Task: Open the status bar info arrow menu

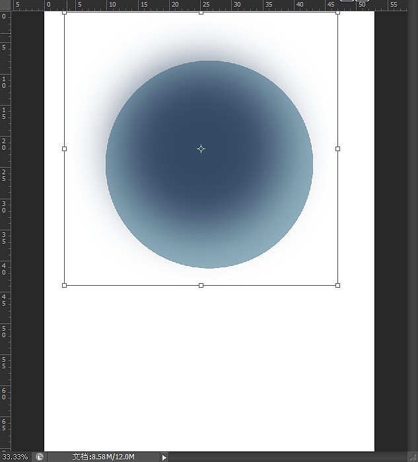Action: (164, 457)
